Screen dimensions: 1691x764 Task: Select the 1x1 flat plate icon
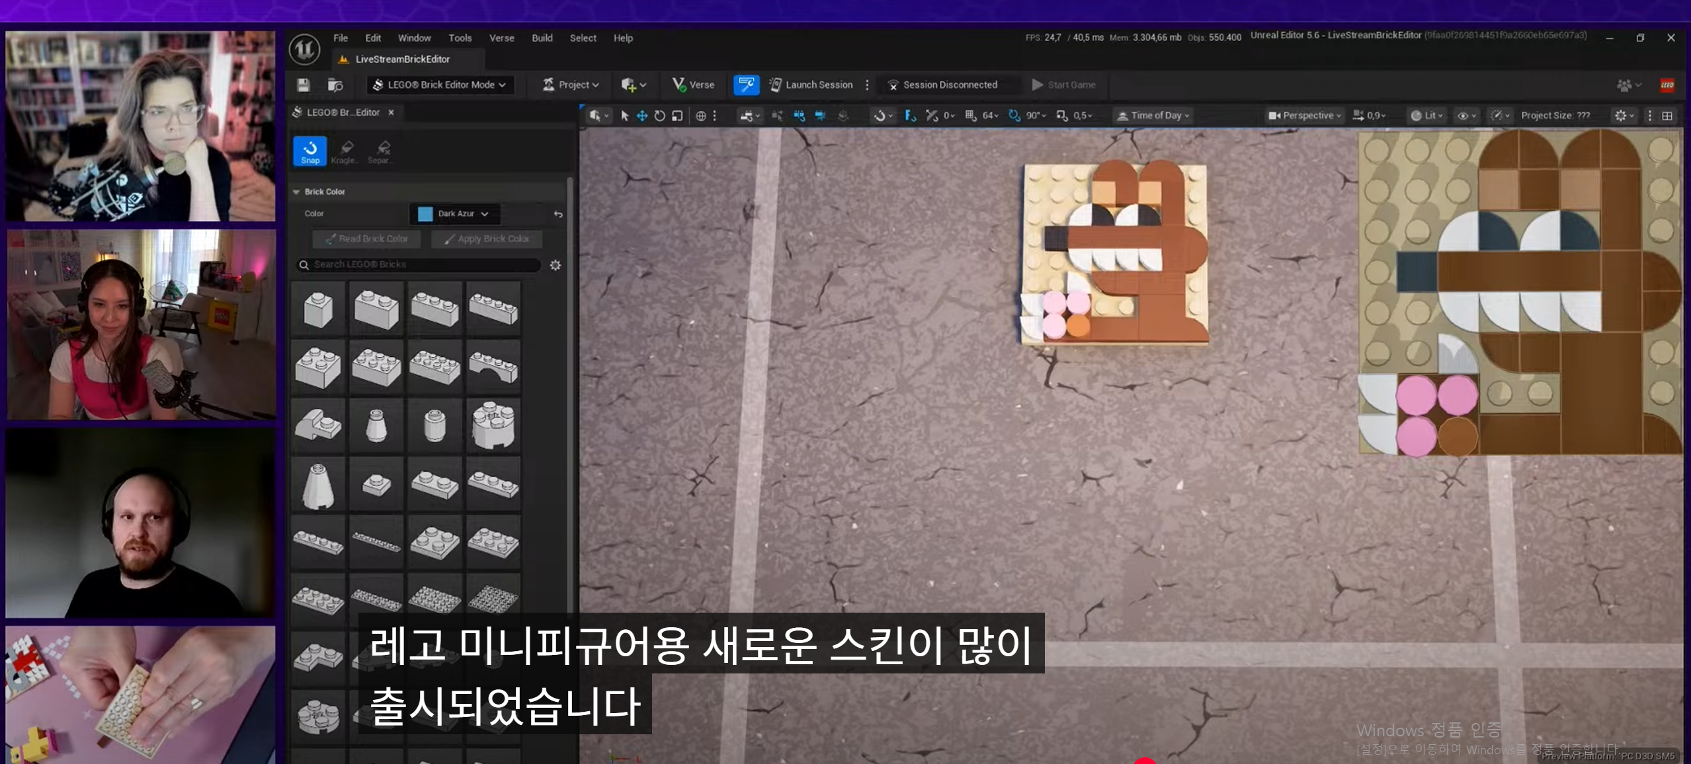(x=376, y=484)
